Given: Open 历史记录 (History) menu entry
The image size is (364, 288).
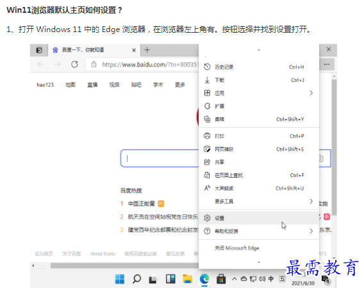Looking at the screenshot, I should click(259, 67).
